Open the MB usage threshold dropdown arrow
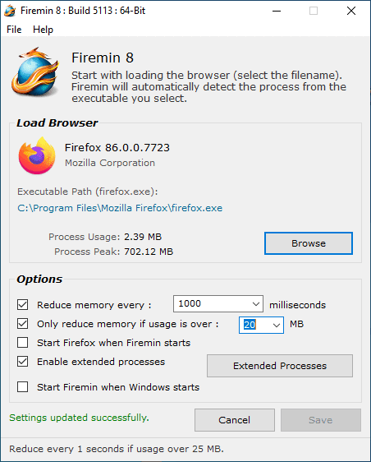The height and width of the screenshot is (462, 371). pos(277,326)
